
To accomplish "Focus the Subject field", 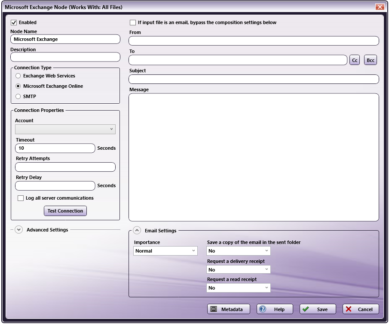I will pyautogui.click(x=254, y=79).
